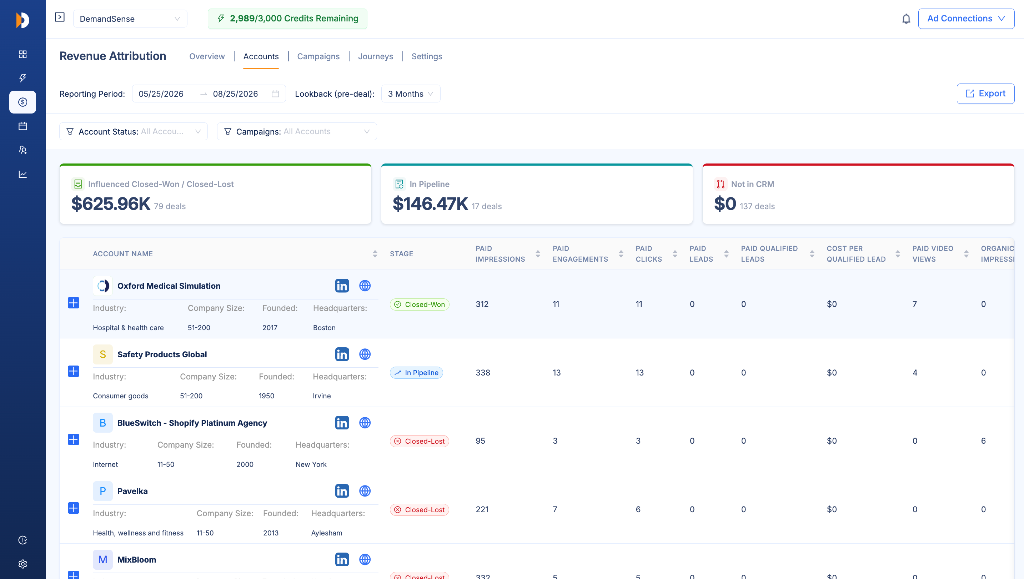This screenshot has width=1024, height=579.
Task: Sort by Paid Leads column
Action: (726, 254)
